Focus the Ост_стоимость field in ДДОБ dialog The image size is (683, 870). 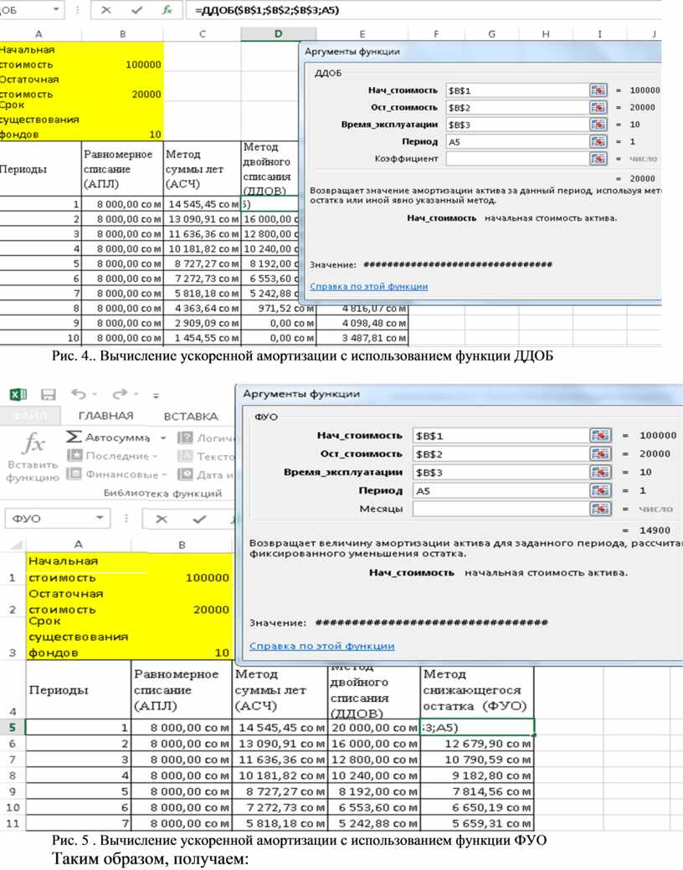[516, 107]
